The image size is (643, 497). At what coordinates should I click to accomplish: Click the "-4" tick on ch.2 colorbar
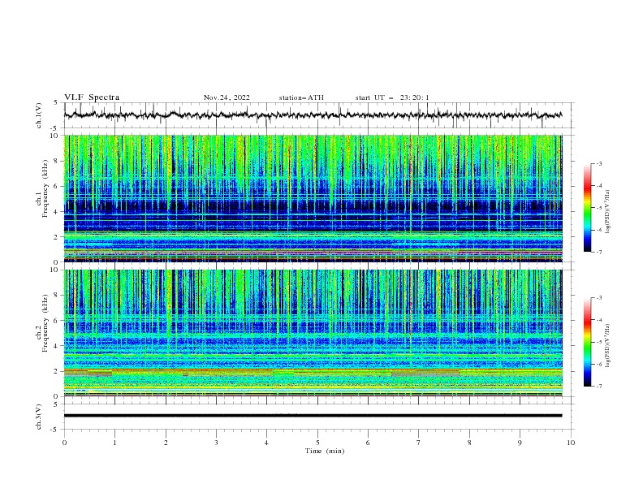(x=598, y=320)
